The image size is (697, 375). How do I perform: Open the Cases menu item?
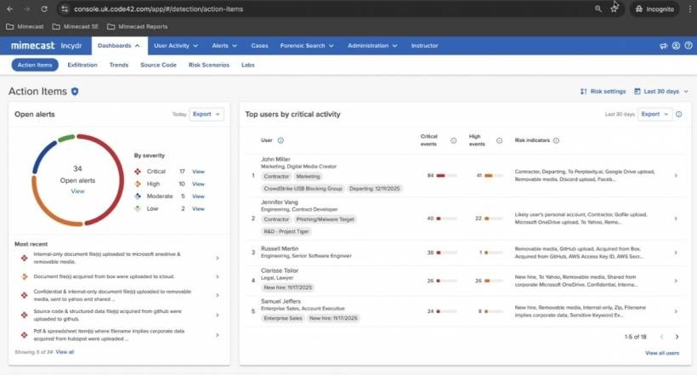pos(259,46)
